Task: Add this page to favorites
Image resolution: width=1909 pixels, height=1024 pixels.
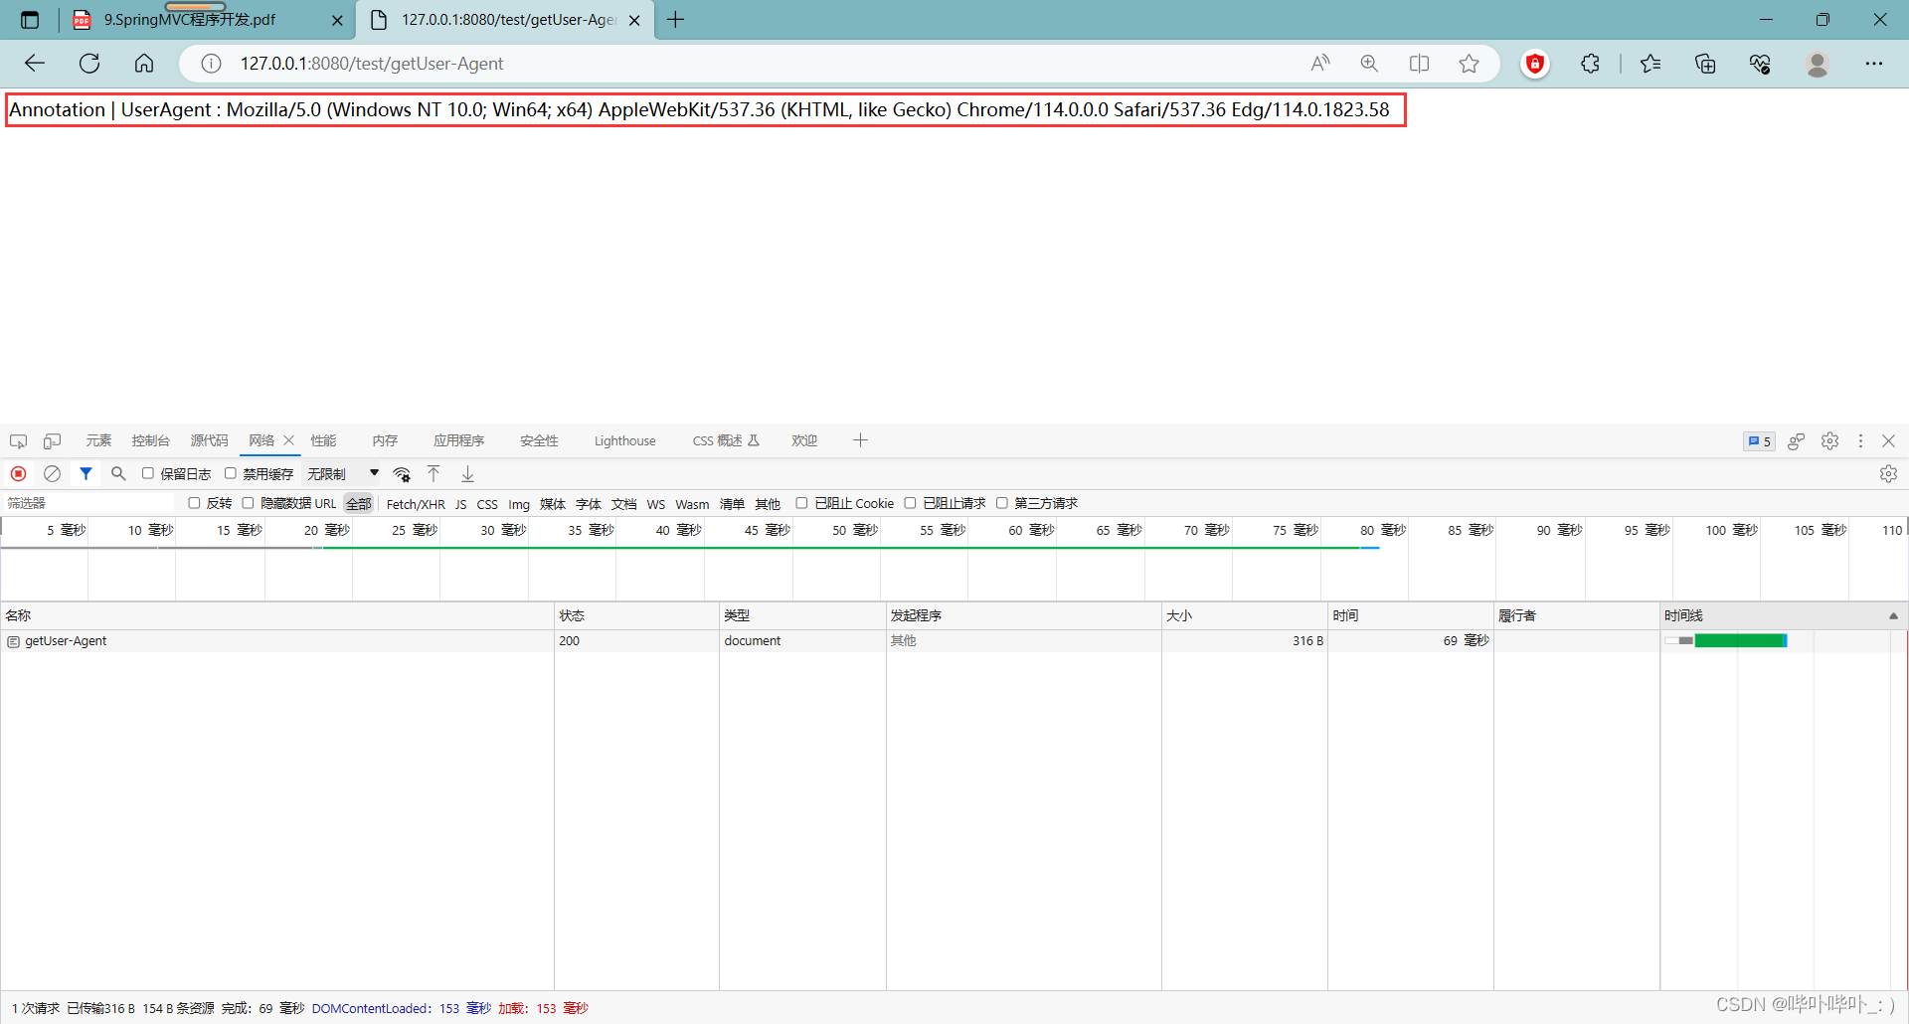Action: coord(1469,64)
